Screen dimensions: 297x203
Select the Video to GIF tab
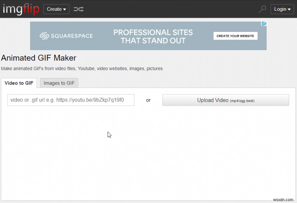pos(19,83)
